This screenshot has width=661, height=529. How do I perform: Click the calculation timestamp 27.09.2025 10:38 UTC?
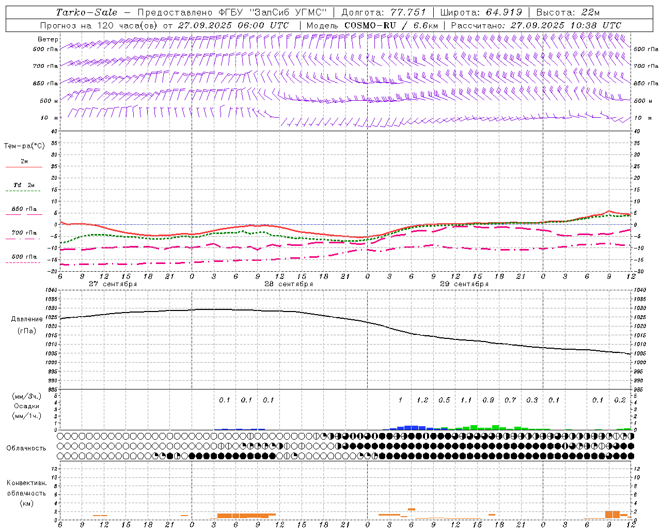565,25
